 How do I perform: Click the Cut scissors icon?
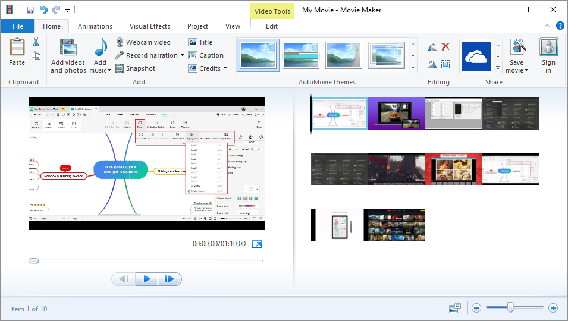pos(36,42)
